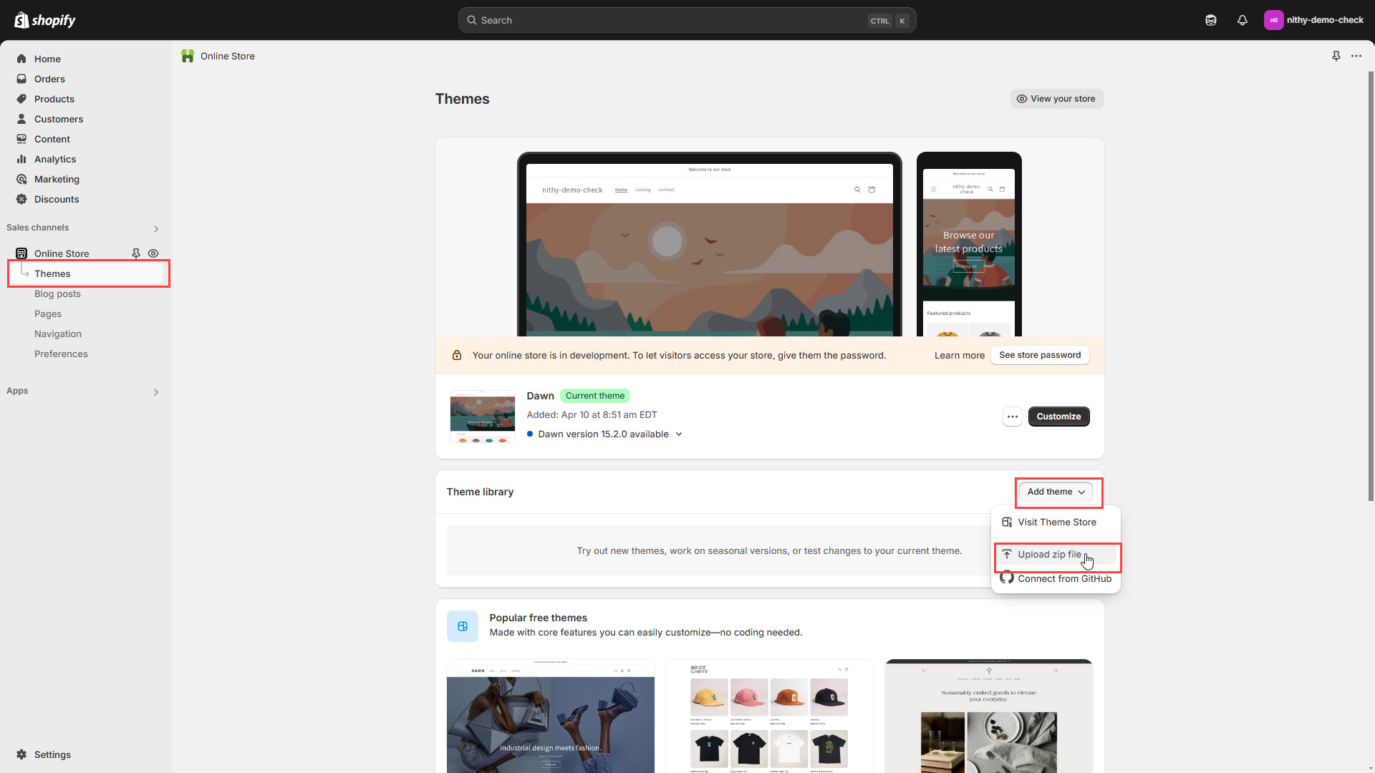The image size is (1375, 773).
Task: Open the notifications bell
Action: [1243, 20]
